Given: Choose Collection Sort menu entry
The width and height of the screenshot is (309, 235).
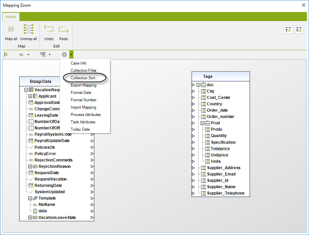Looking at the screenshot, I should tap(83, 78).
